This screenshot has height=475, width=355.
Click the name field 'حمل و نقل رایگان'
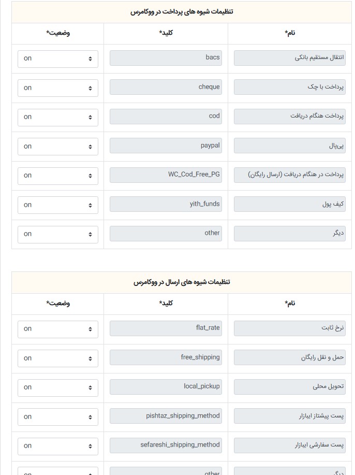coord(289,358)
